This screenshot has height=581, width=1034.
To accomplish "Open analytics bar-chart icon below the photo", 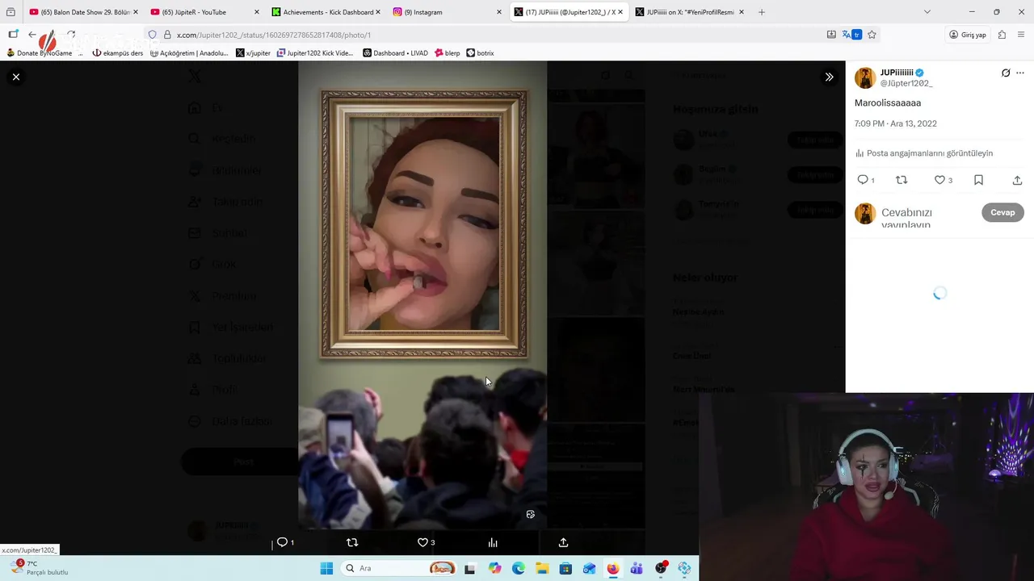I will (x=493, y=542).
